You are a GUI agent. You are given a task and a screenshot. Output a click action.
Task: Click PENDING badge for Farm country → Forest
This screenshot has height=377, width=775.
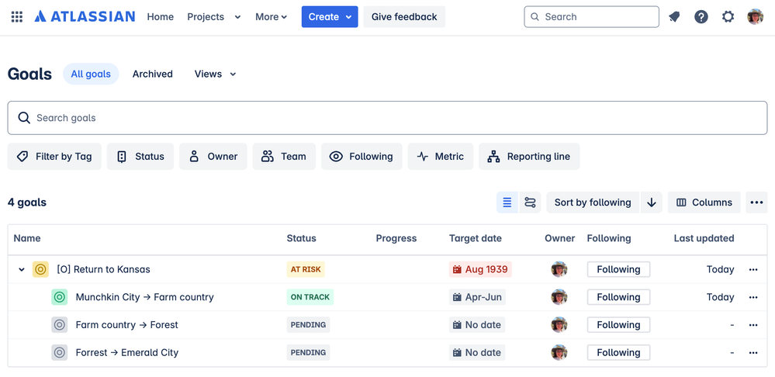[308, 324]
